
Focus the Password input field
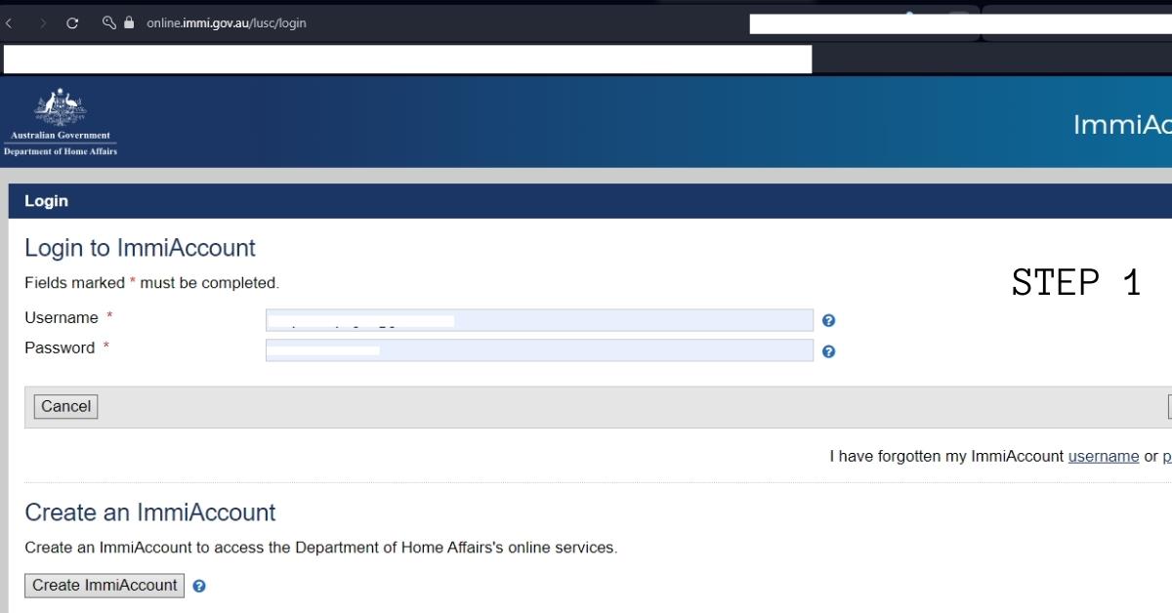point(539,350)
